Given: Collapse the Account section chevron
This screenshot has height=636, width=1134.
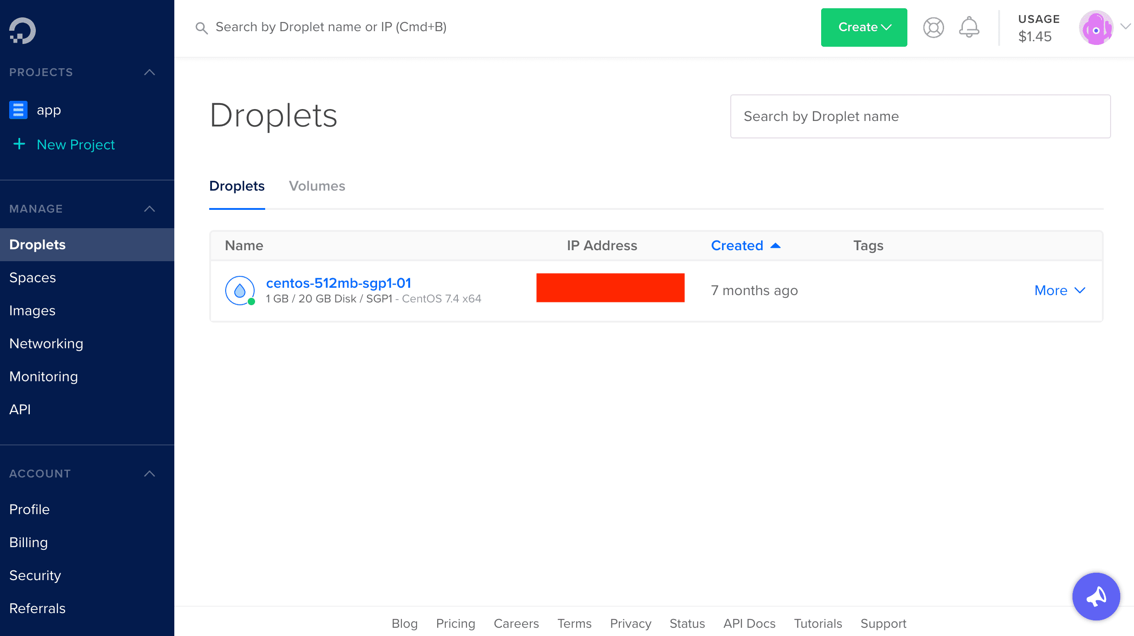Looking at the screenshot, I should pyautogui.click(x=150, y=474).
